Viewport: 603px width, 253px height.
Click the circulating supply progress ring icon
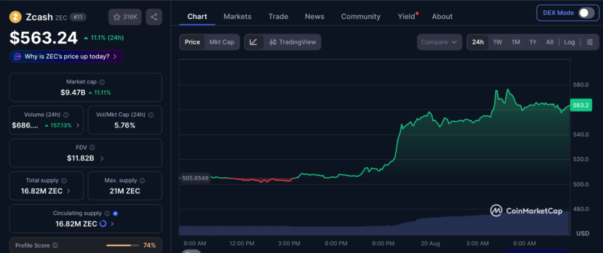[103, 224]
